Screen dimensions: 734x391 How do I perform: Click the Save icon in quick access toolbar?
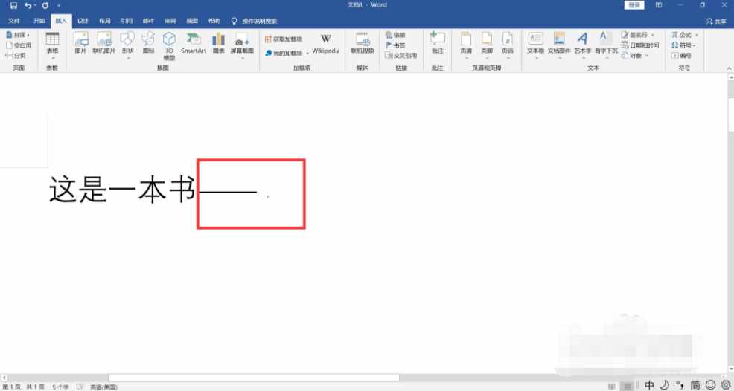(13, 5)
